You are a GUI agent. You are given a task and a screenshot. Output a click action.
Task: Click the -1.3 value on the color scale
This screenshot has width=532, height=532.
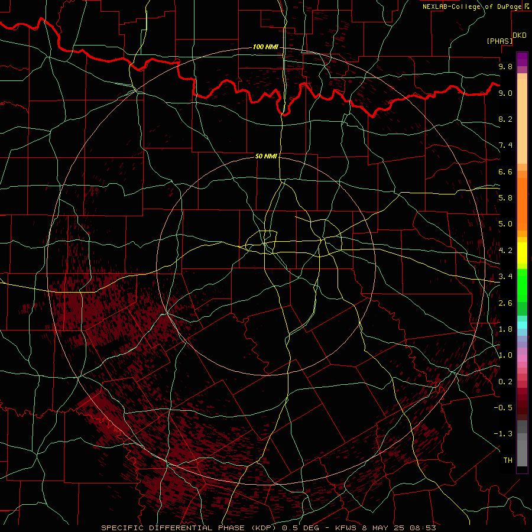[x=503, y=434]
